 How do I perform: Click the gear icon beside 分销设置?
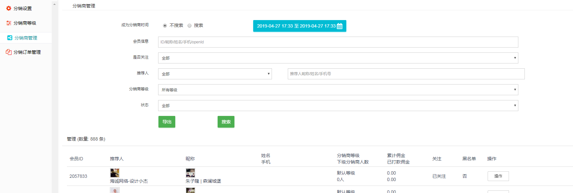point(9,8)
